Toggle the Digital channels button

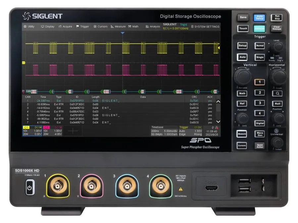coord(260,123)
